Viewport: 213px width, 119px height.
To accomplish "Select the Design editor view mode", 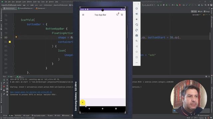I will pos(207,12).
